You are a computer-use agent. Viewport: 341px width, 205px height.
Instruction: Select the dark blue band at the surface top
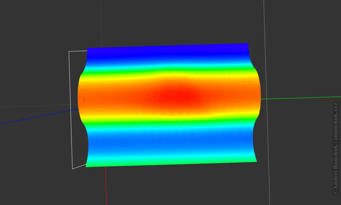pyautogui.click(x=168, y=50)
